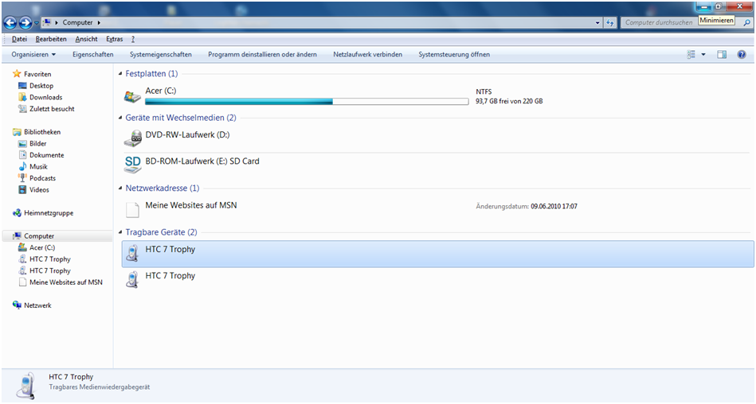This screenshot has width=756, height=404.
Task: Open the Datei menu
Action: coord(19,39)
